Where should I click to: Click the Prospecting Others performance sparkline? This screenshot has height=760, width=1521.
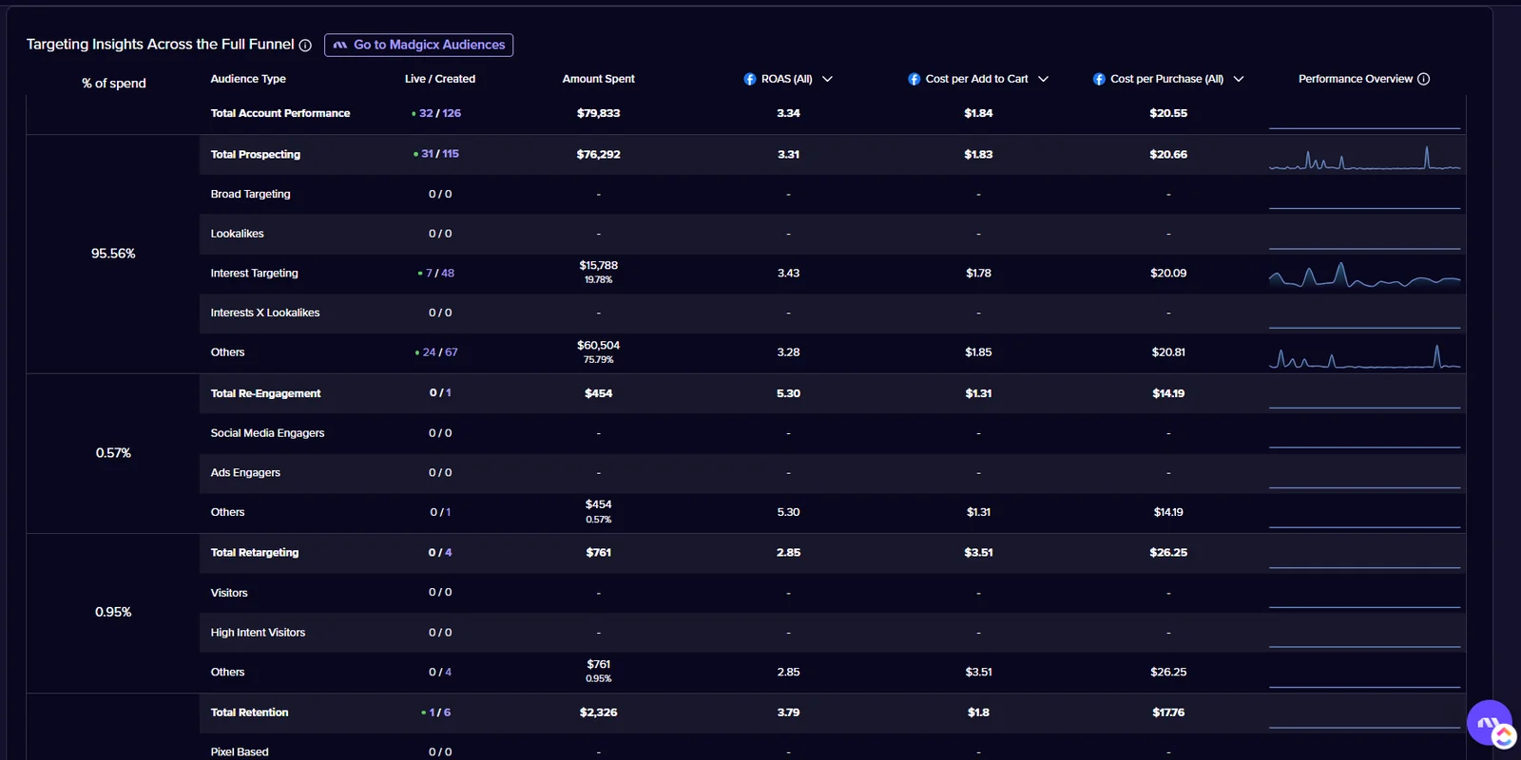(x=1364, y=356)
